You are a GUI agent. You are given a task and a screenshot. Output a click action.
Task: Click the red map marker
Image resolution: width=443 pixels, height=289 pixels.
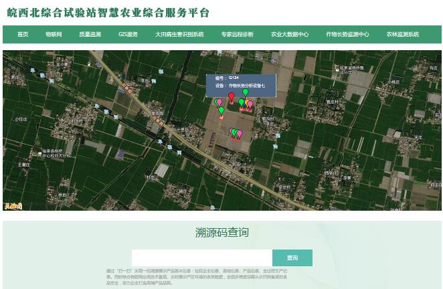coord(232,97)
